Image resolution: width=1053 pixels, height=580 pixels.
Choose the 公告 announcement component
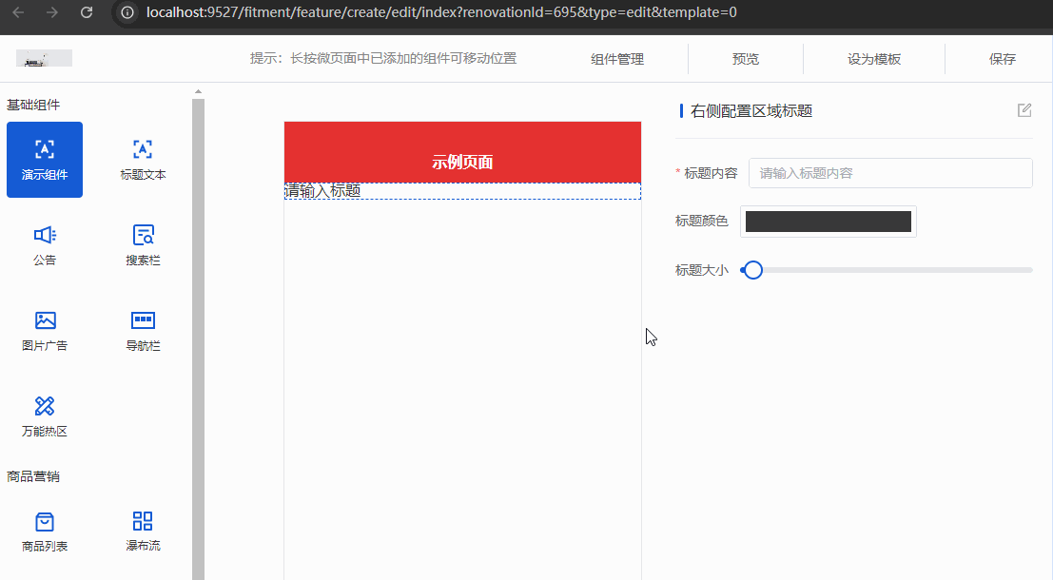[x=45, y=244]
